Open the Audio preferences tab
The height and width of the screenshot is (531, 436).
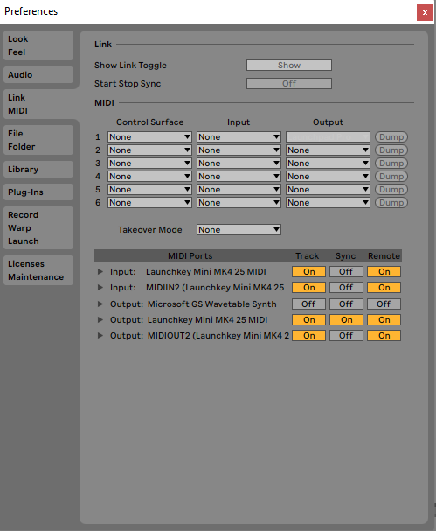38,75
